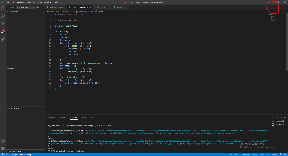Close the terminal panel
This screenshot has height=156, width=288.
click(x=285, y=117)
